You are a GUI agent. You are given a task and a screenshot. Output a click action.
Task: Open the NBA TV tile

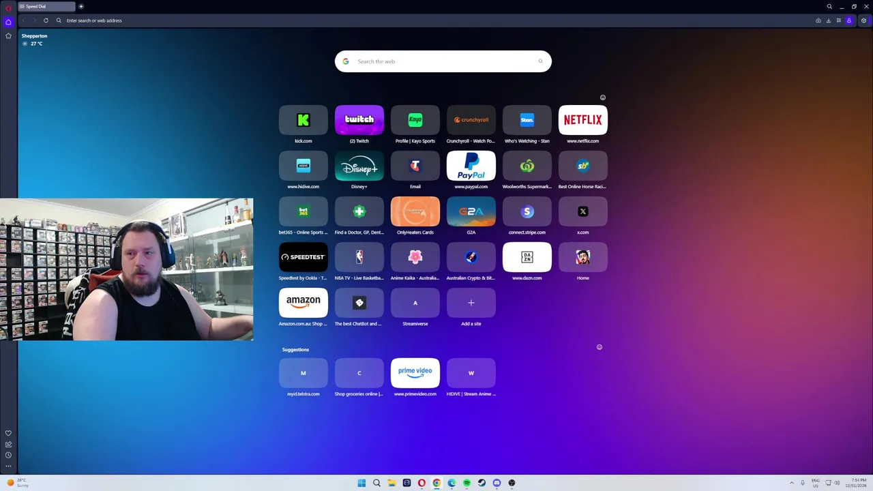(359, 257)
